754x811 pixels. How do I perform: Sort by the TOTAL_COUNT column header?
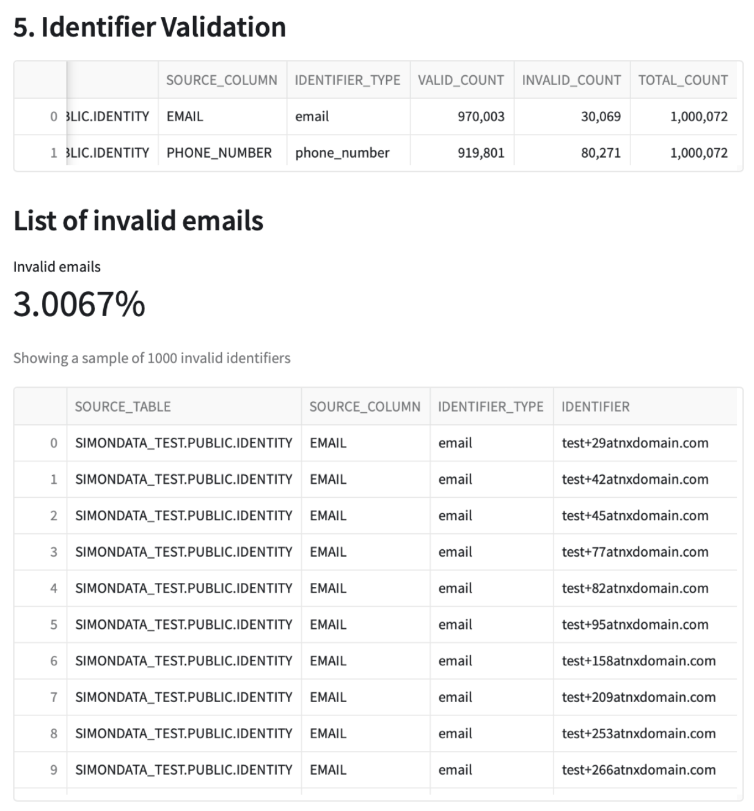click(682, 80)
